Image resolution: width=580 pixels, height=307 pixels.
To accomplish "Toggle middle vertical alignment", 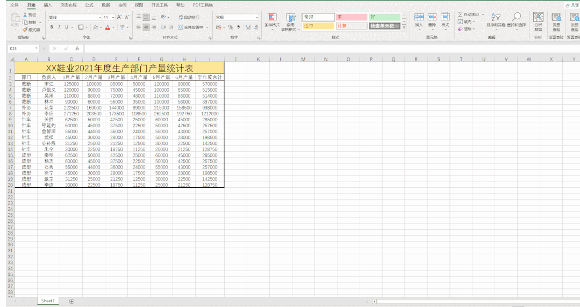I will click(x=146, y=17).
